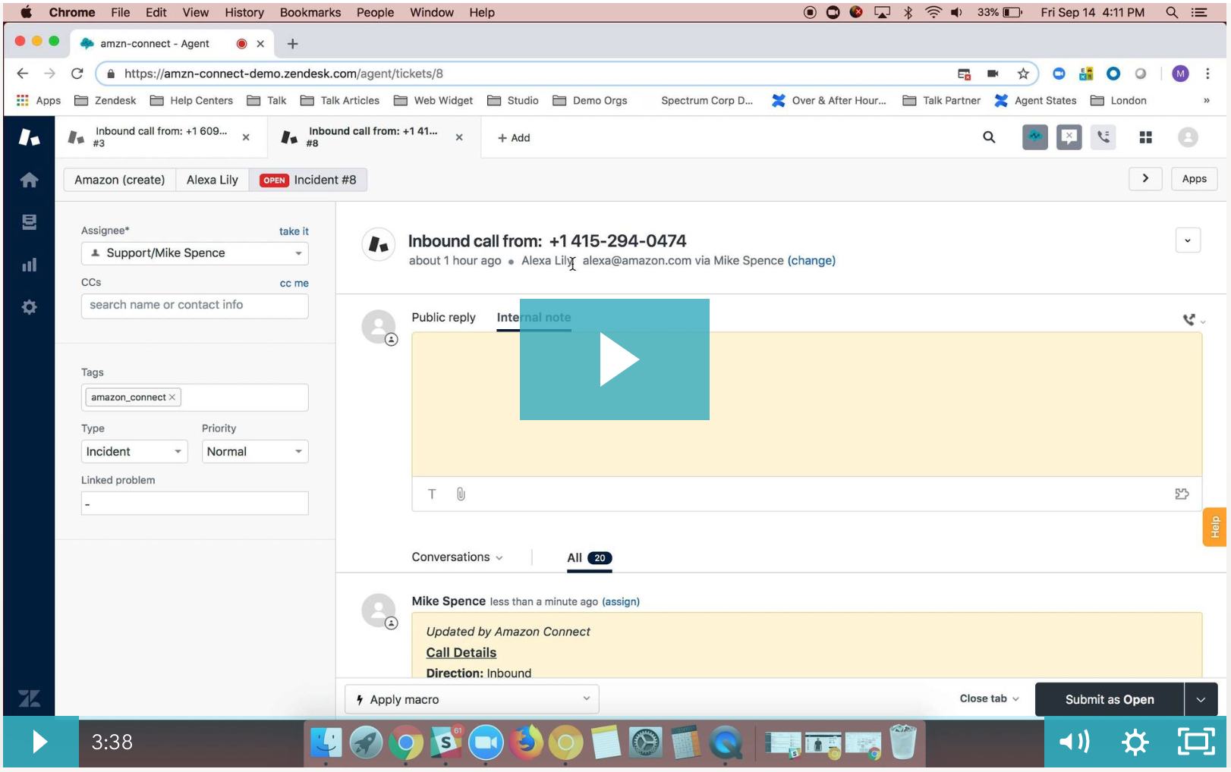Click the take it link for Assignee
Screen dimensions: 1231x772
click(293, 231)
